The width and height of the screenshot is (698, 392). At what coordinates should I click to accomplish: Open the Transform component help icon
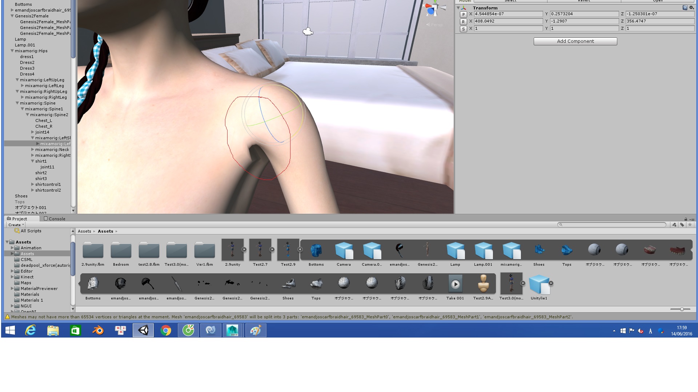click(685, 8)
